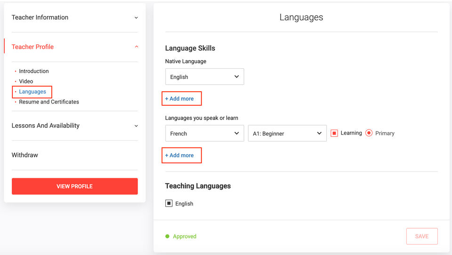Click the Teacher Information heading
Image resolution: width=452 pixels, height=255 pixels.
coord(40,18)
